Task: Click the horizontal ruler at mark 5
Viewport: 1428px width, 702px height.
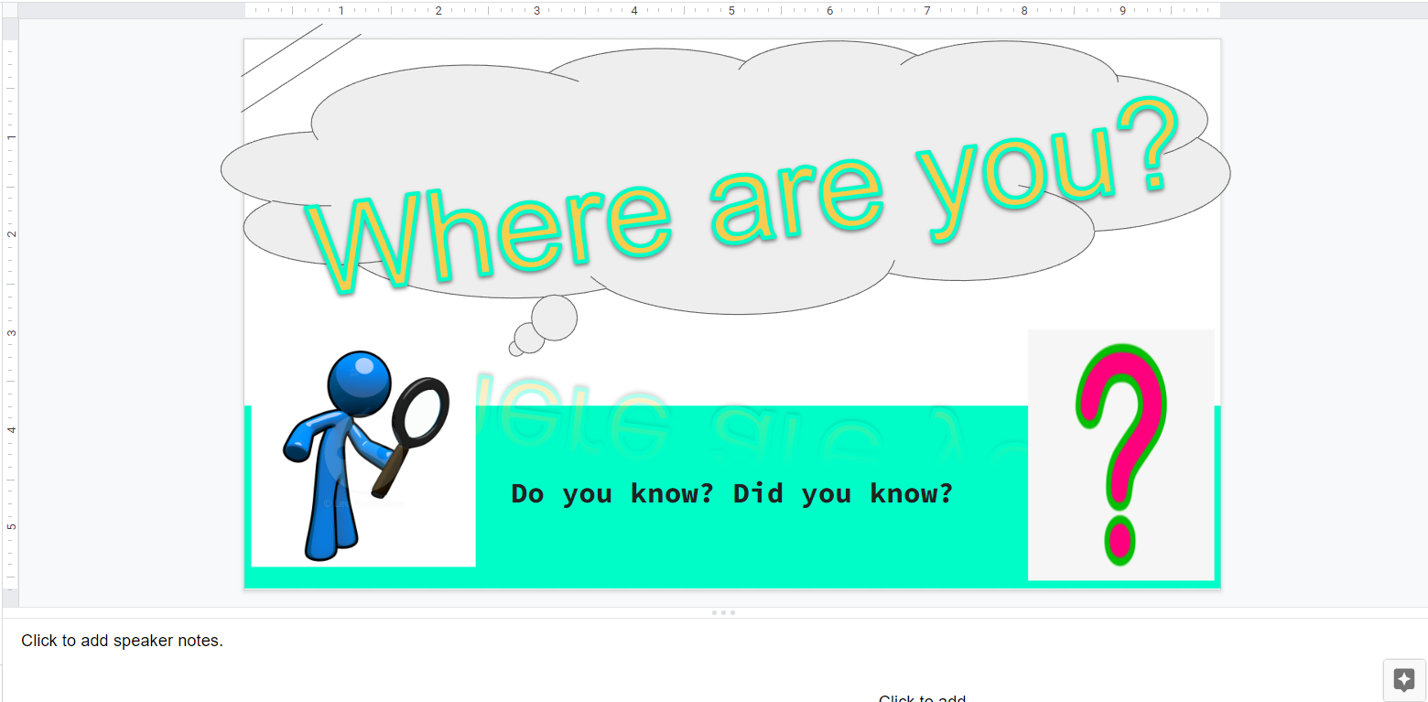Action: (x=731, y=10)
